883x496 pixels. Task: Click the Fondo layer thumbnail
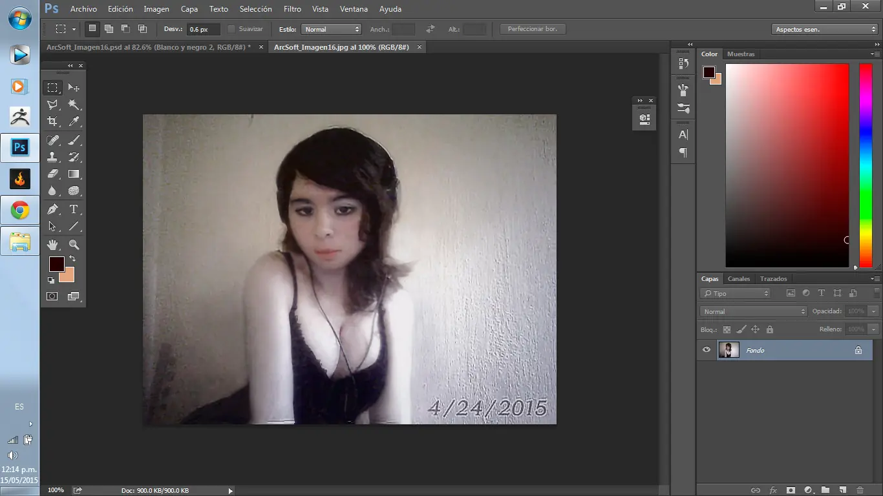point(729,350)
